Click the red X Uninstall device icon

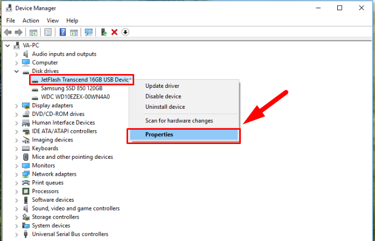tap(114, 32)
